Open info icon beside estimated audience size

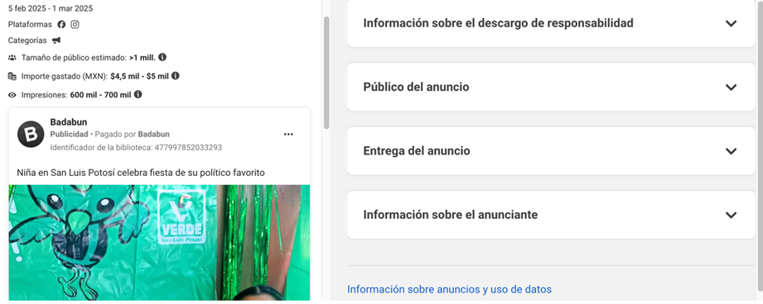(162, 57)
